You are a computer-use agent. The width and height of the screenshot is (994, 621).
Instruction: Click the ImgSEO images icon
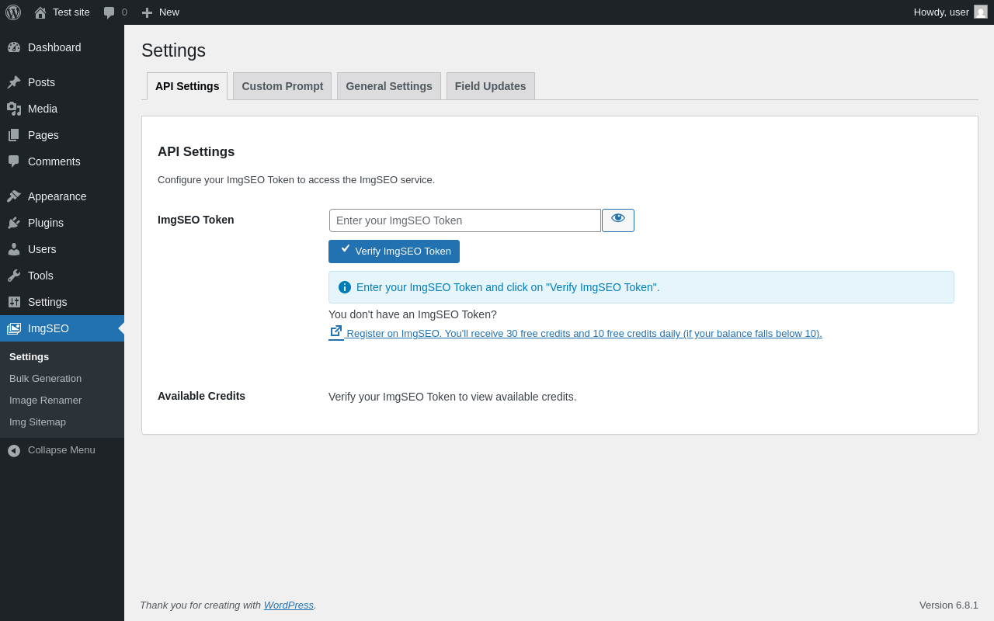tap(14, 328)
